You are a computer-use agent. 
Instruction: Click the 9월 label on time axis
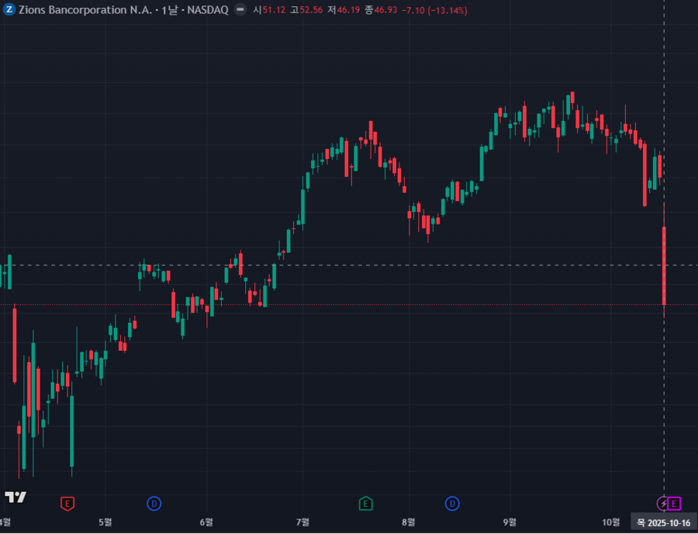click(x=510, y=522)
